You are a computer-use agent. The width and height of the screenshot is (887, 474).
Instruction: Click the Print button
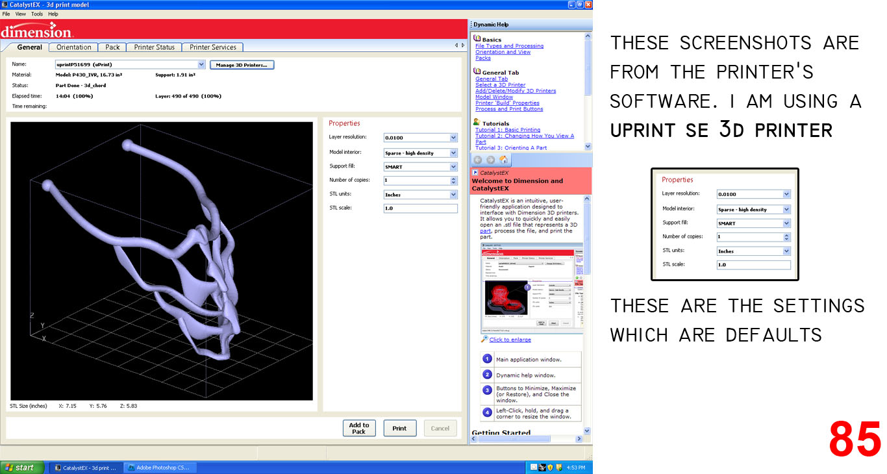tap(399, 428)
